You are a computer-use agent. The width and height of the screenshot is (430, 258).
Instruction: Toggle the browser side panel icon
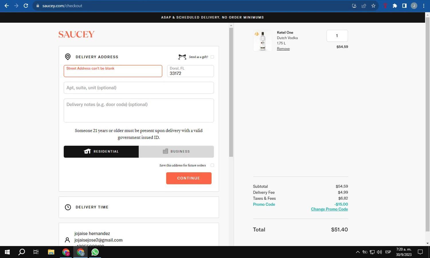pos(404,6)
